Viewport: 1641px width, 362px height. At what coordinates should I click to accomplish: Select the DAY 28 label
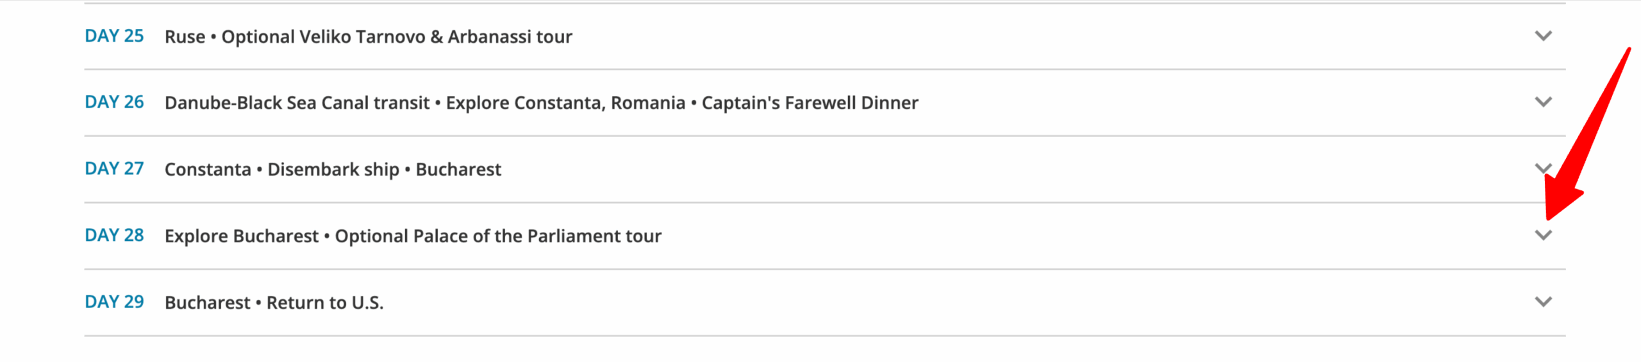114,235
